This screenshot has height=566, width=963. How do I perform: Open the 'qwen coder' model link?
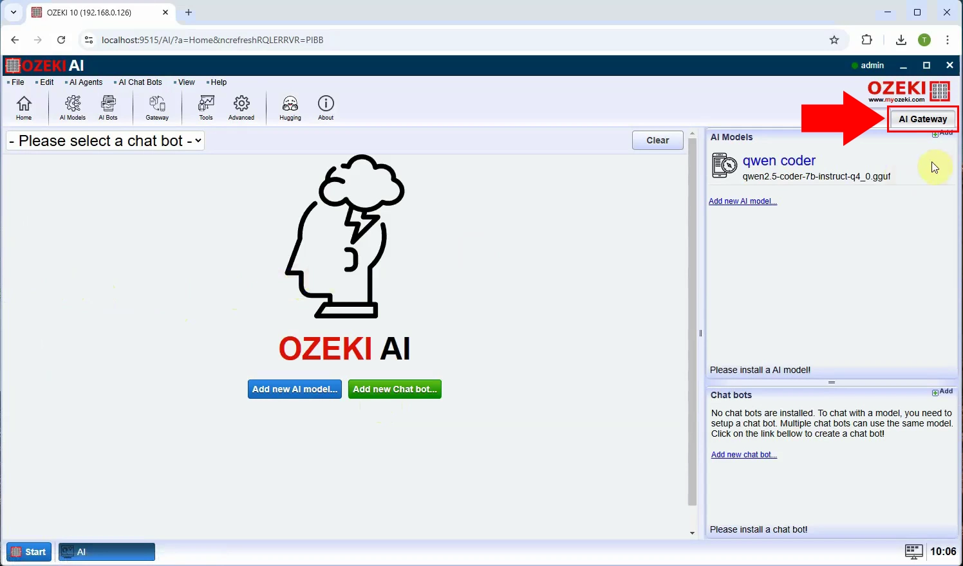[x=779, y=161]
